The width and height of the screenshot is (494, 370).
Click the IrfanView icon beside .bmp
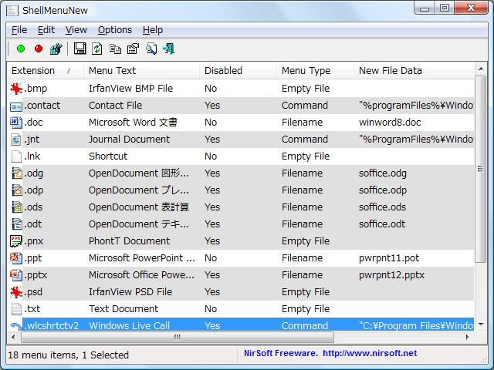point(16,89)
